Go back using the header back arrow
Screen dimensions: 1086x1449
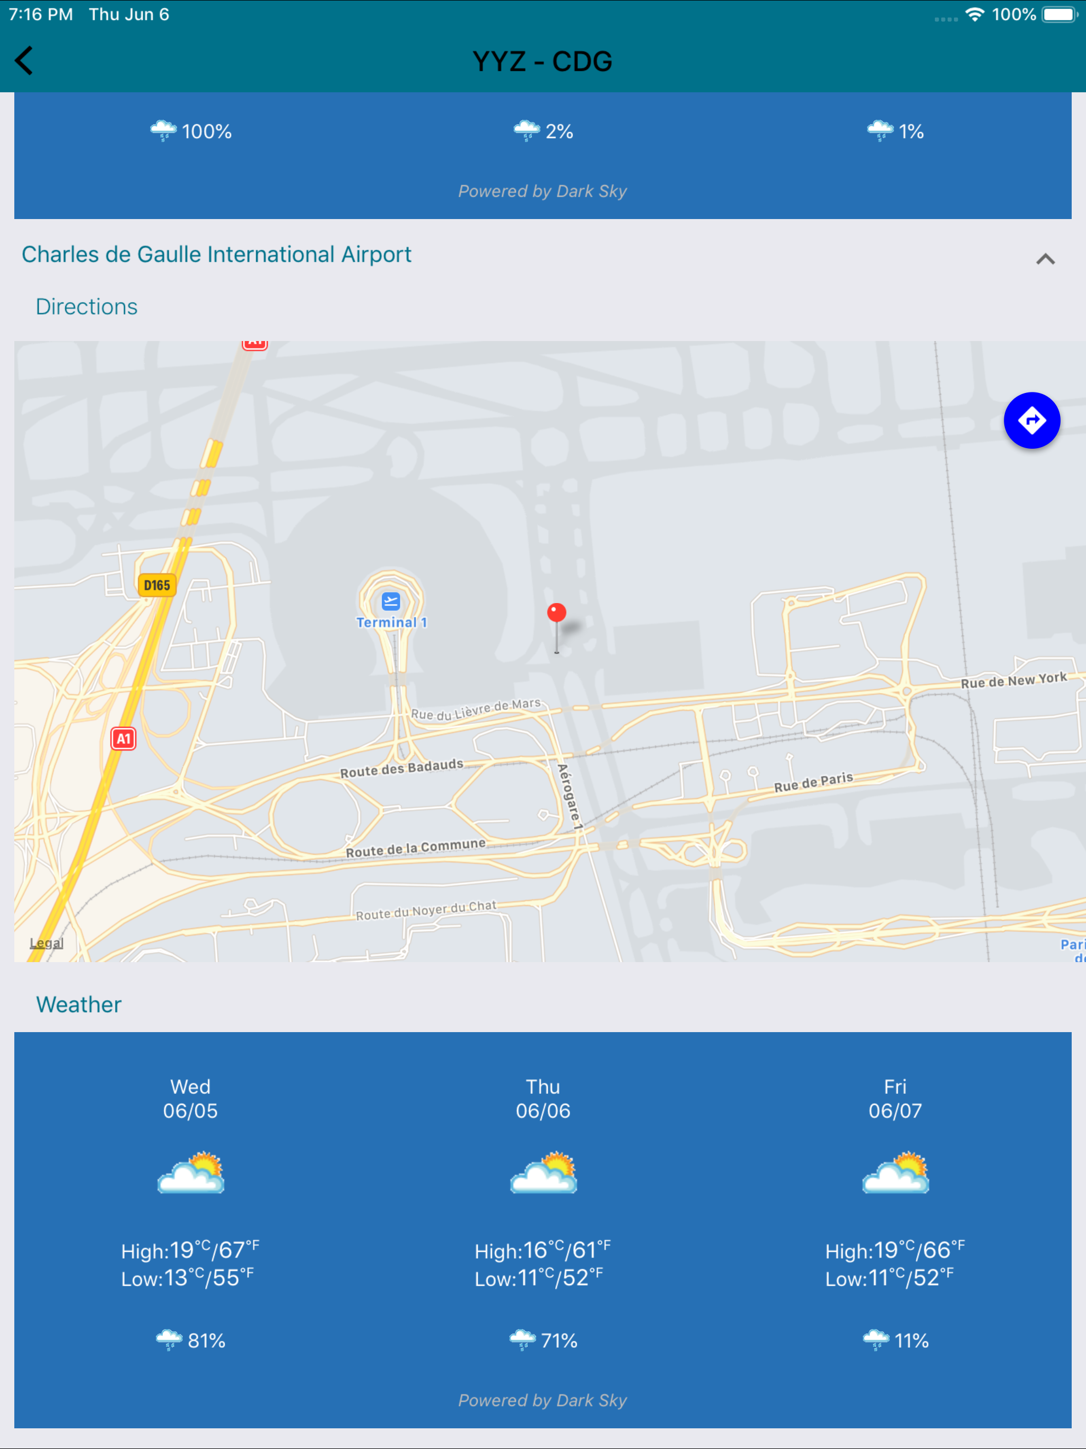tap(23, 61)
